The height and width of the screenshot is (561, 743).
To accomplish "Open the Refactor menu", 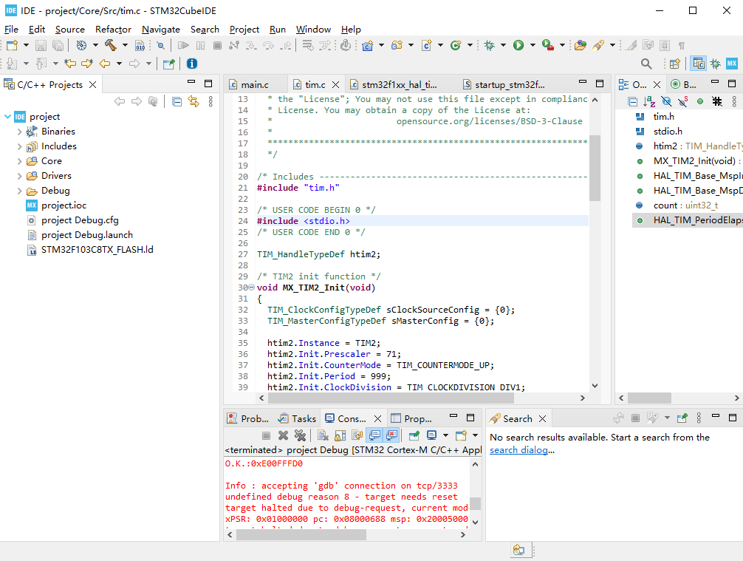I will 113,30.
